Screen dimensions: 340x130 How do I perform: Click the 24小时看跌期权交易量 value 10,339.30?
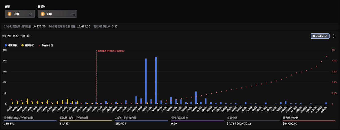pos(39,26)
